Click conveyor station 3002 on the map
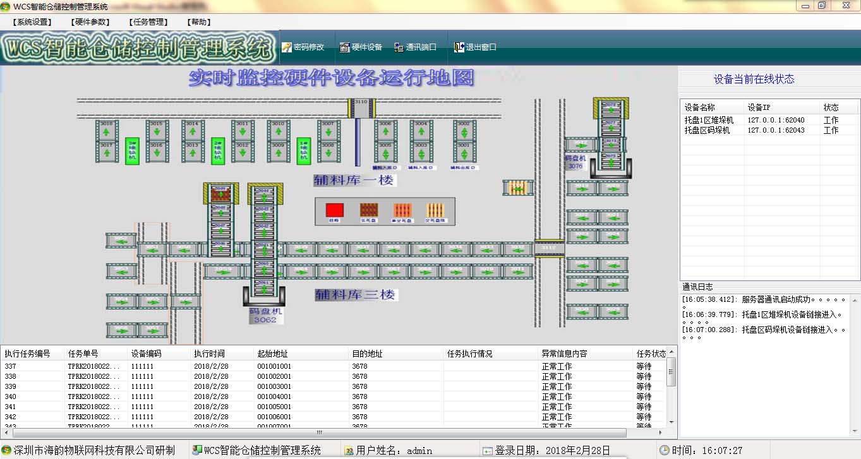 [x=464, y=129]
